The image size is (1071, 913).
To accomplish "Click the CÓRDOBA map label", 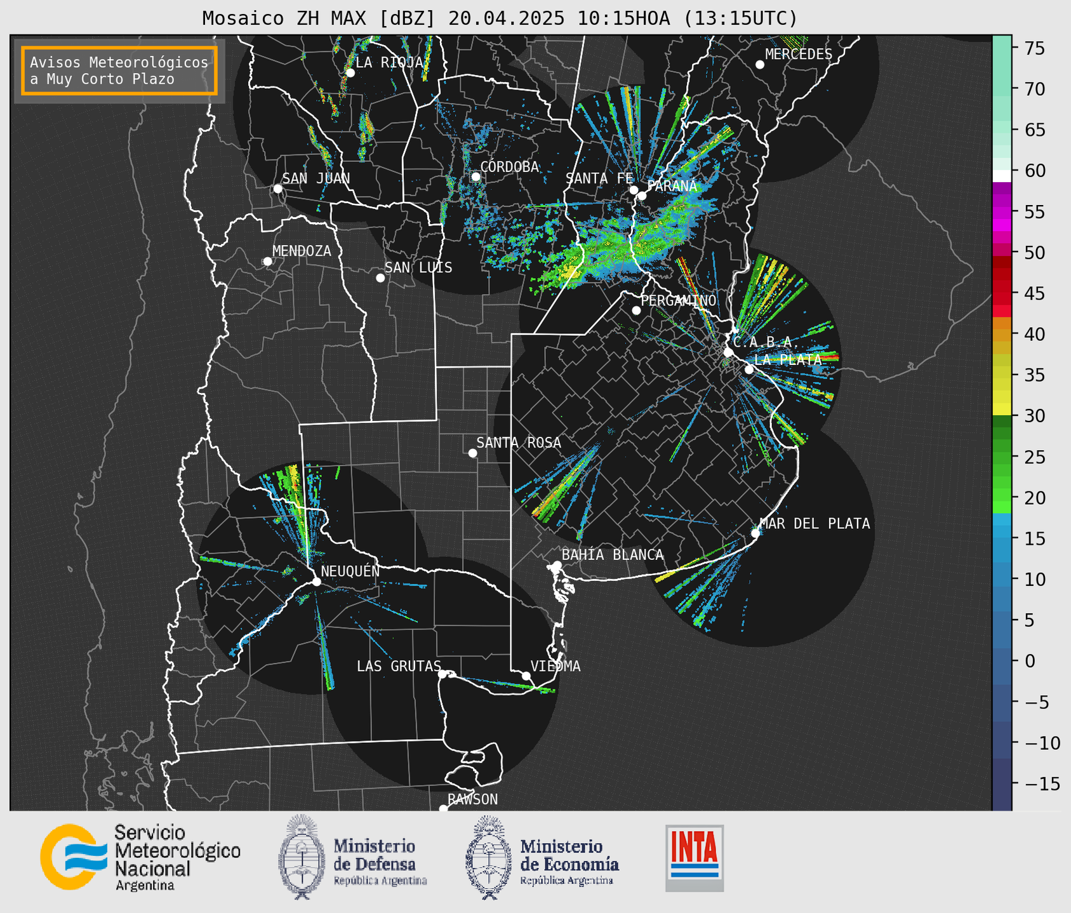I will (509, 166).
